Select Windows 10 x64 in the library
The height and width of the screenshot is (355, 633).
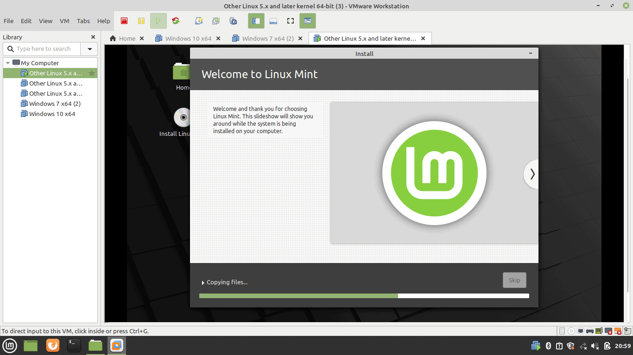pos(51,114)
